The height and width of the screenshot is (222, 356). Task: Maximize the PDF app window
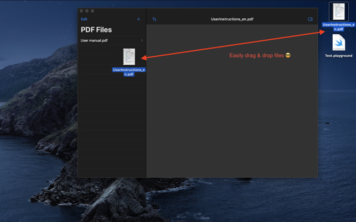92,11
